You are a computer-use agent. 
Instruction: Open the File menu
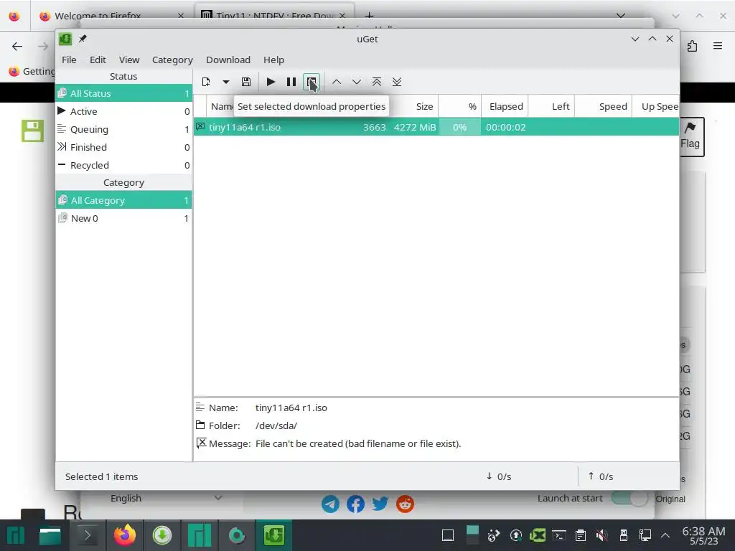[69, 60]
